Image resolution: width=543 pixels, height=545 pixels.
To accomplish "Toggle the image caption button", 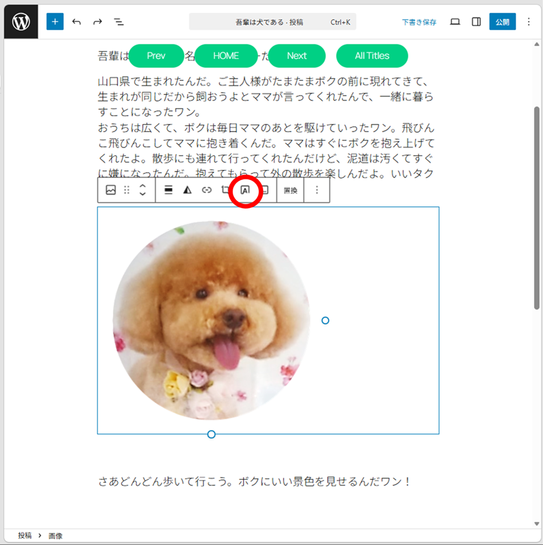I will (x=265, y=190).
